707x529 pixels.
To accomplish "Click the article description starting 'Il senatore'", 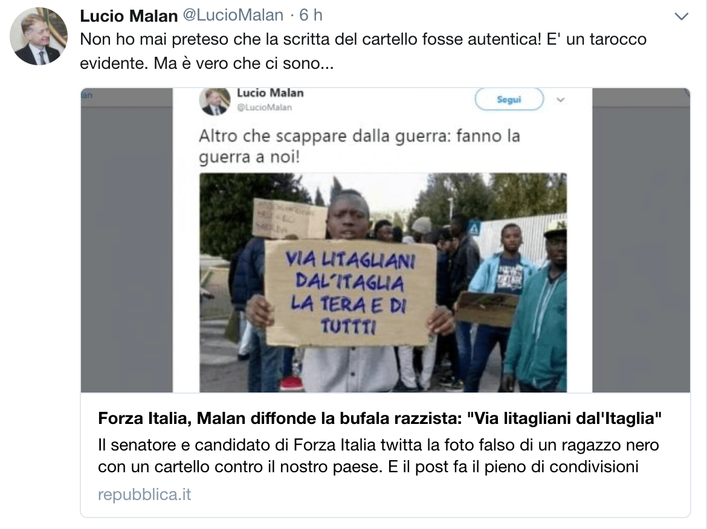I will [x=378, y=455].
